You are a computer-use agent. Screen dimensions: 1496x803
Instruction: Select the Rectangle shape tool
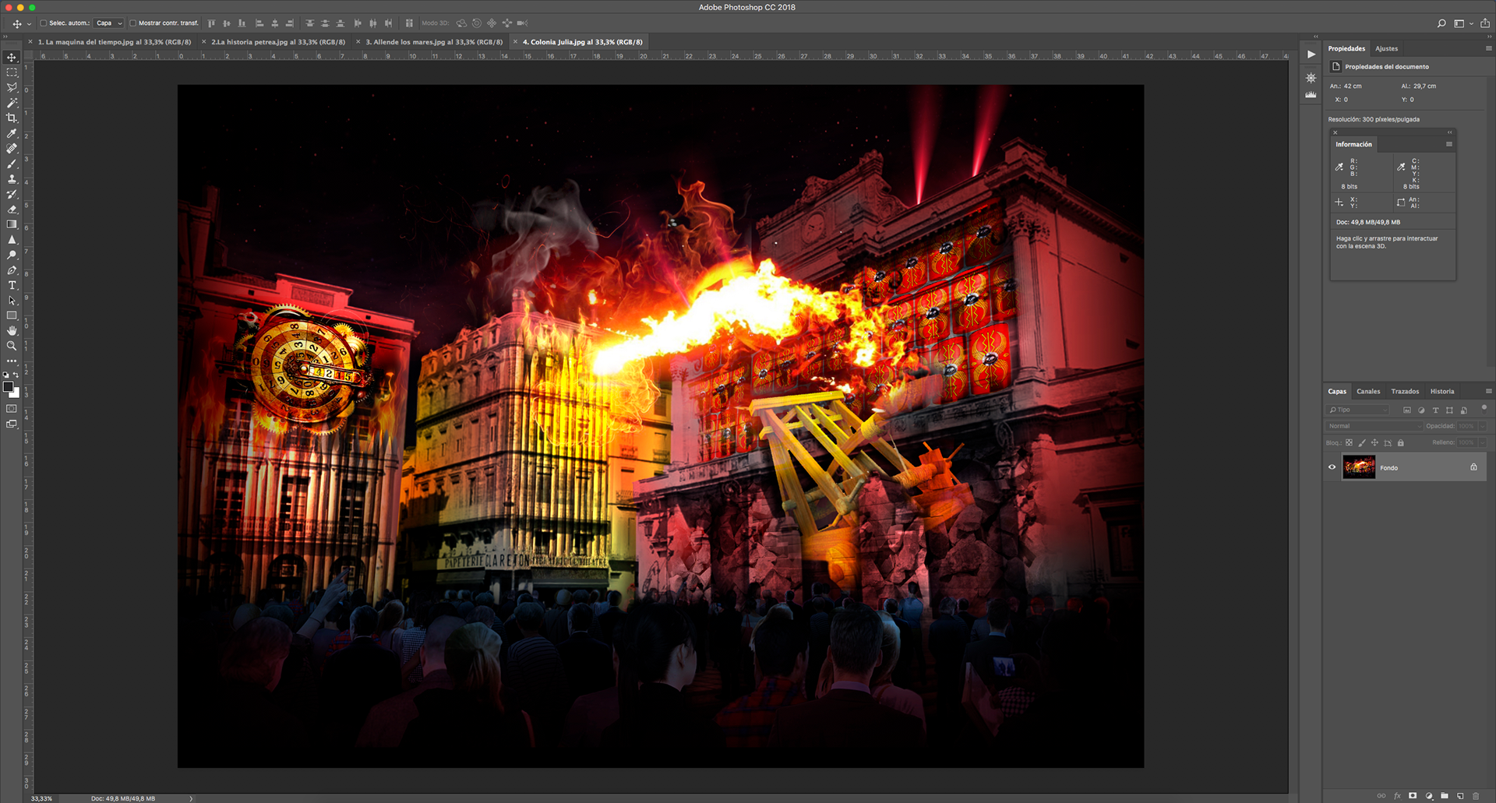pos(12,315)
